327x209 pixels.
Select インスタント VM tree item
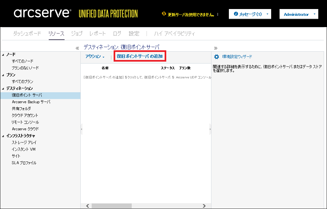point(24,149)
